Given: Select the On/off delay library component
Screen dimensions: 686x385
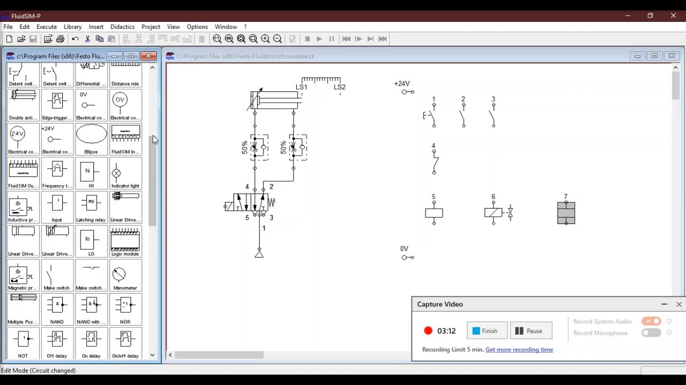Looking at the screenshot, I should click(125, 344).
